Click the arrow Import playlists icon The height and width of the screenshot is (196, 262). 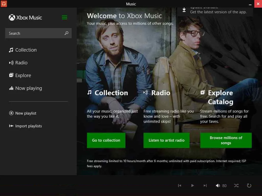11,126
